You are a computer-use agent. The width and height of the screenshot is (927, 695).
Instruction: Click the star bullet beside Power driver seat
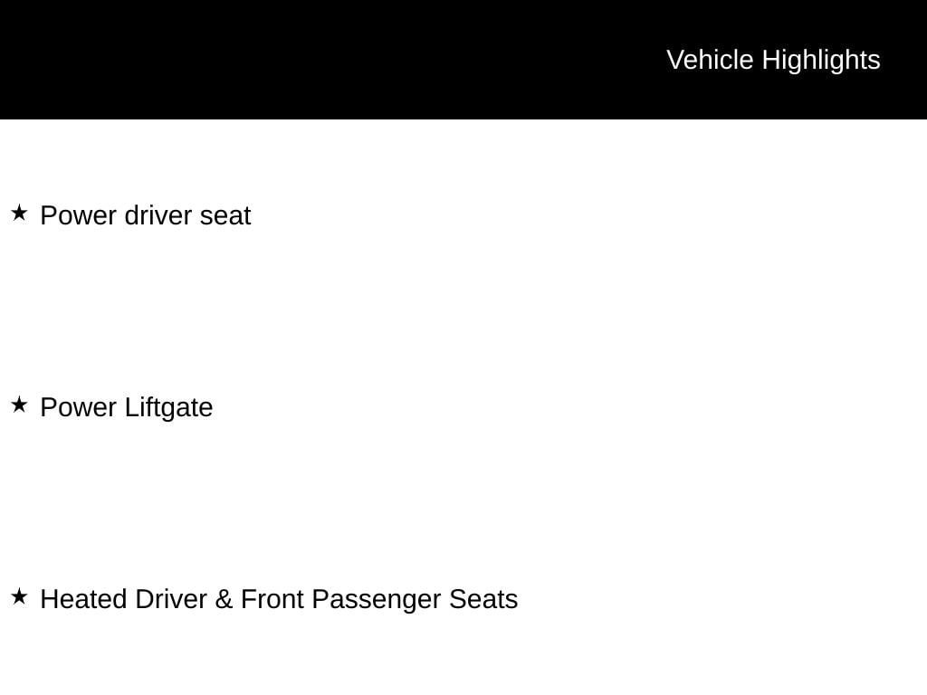[19, 214]
